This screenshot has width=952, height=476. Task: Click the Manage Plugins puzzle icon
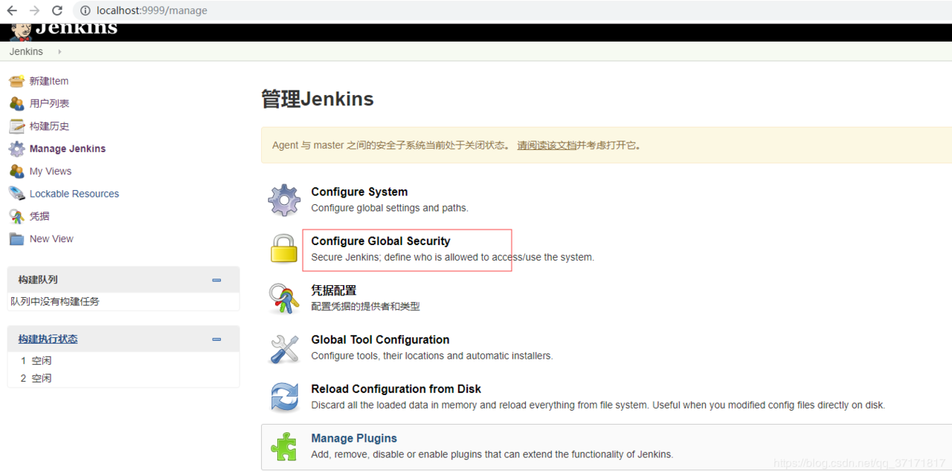click(284, 446)
